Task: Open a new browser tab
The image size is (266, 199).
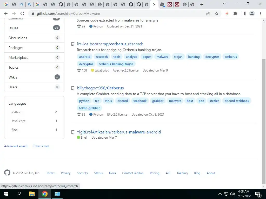Action: click(202, 4)
